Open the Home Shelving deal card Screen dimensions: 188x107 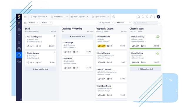[x=145, y=58]
